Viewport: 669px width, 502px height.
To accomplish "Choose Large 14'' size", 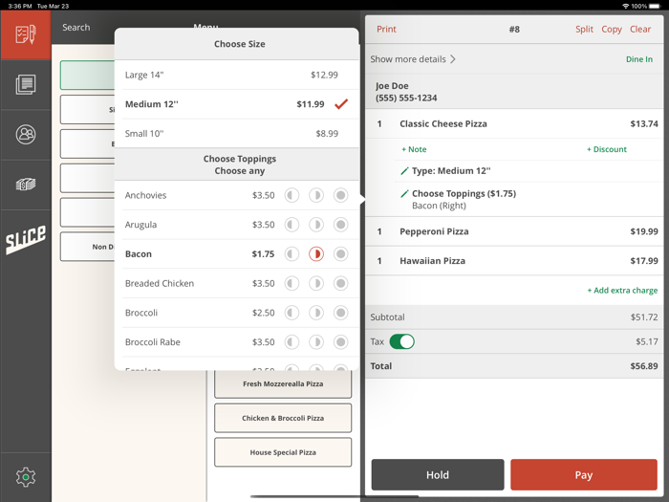I will [x=237, y=75].
